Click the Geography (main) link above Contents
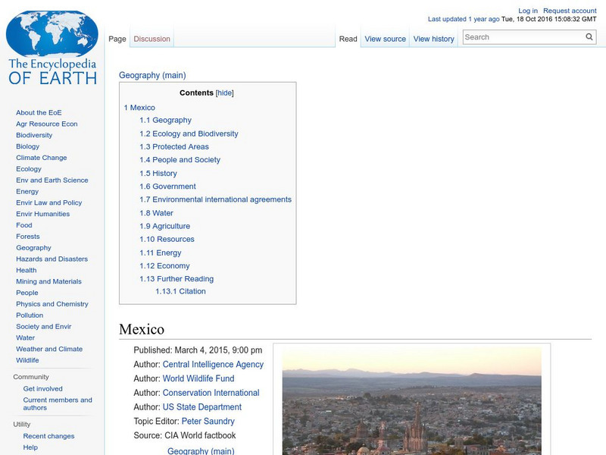The height and width of the screenshot is (455, 606). tap(152, 75)
